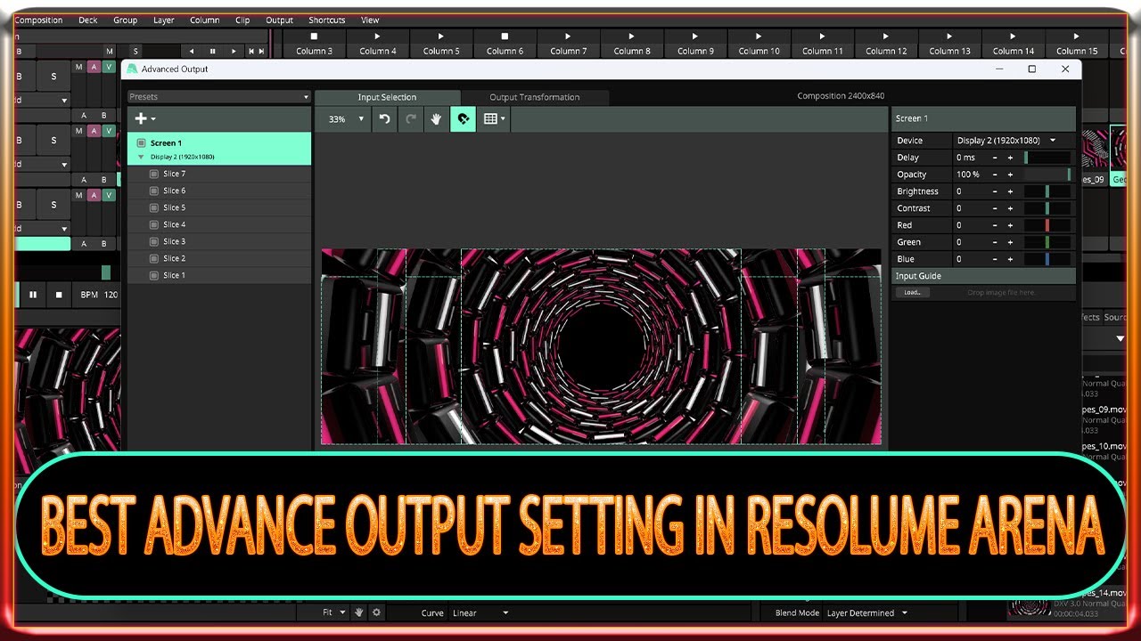
Task: Trigger Column 3 stop-square icon
Action: tap(314, 37)
